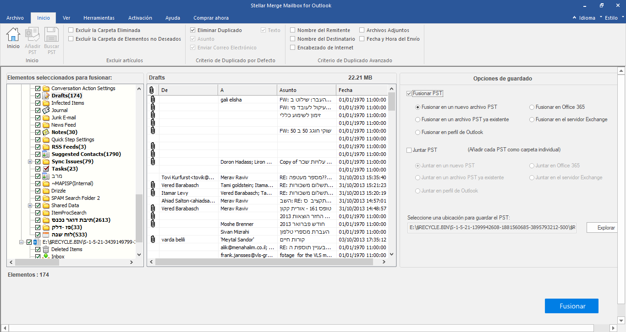
Task: Switch to the Ayuda tab
Action: pos(173,18)
